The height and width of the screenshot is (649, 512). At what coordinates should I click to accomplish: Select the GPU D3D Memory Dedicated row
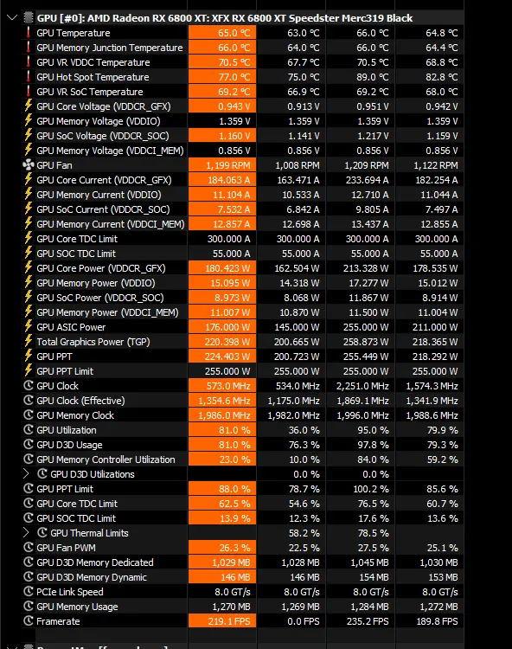242,562
